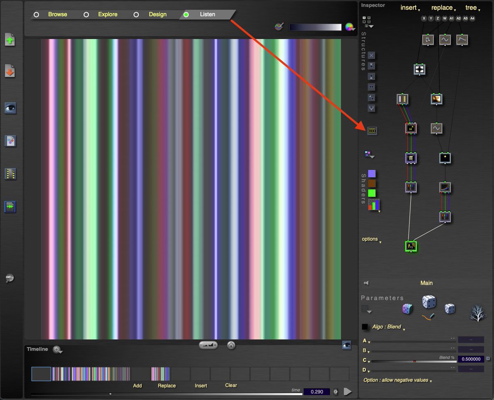The height and width of the screenshot is (400, 494).
Task: Select the green-highlighted Fxy node
Action: 411,246
